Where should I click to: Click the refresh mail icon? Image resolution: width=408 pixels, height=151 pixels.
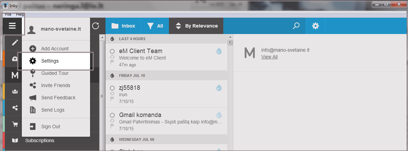(x=96, y=26)
